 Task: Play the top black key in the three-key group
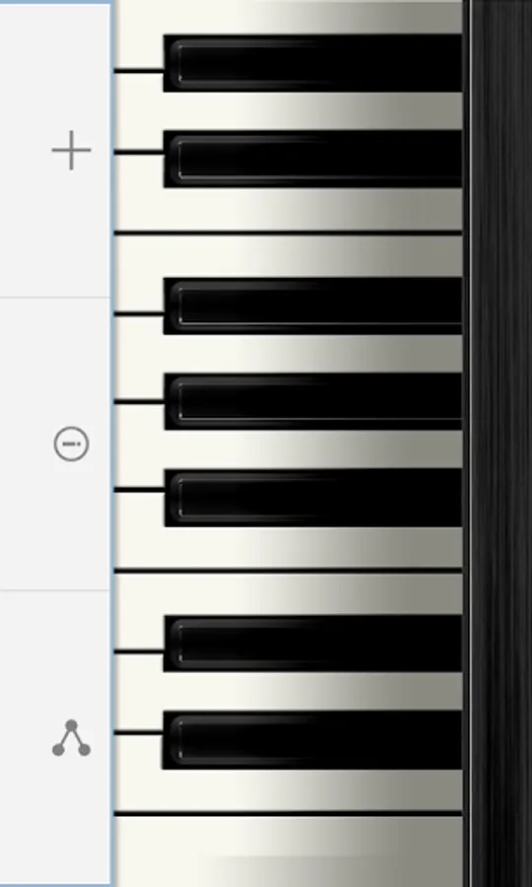click(312, 307)
